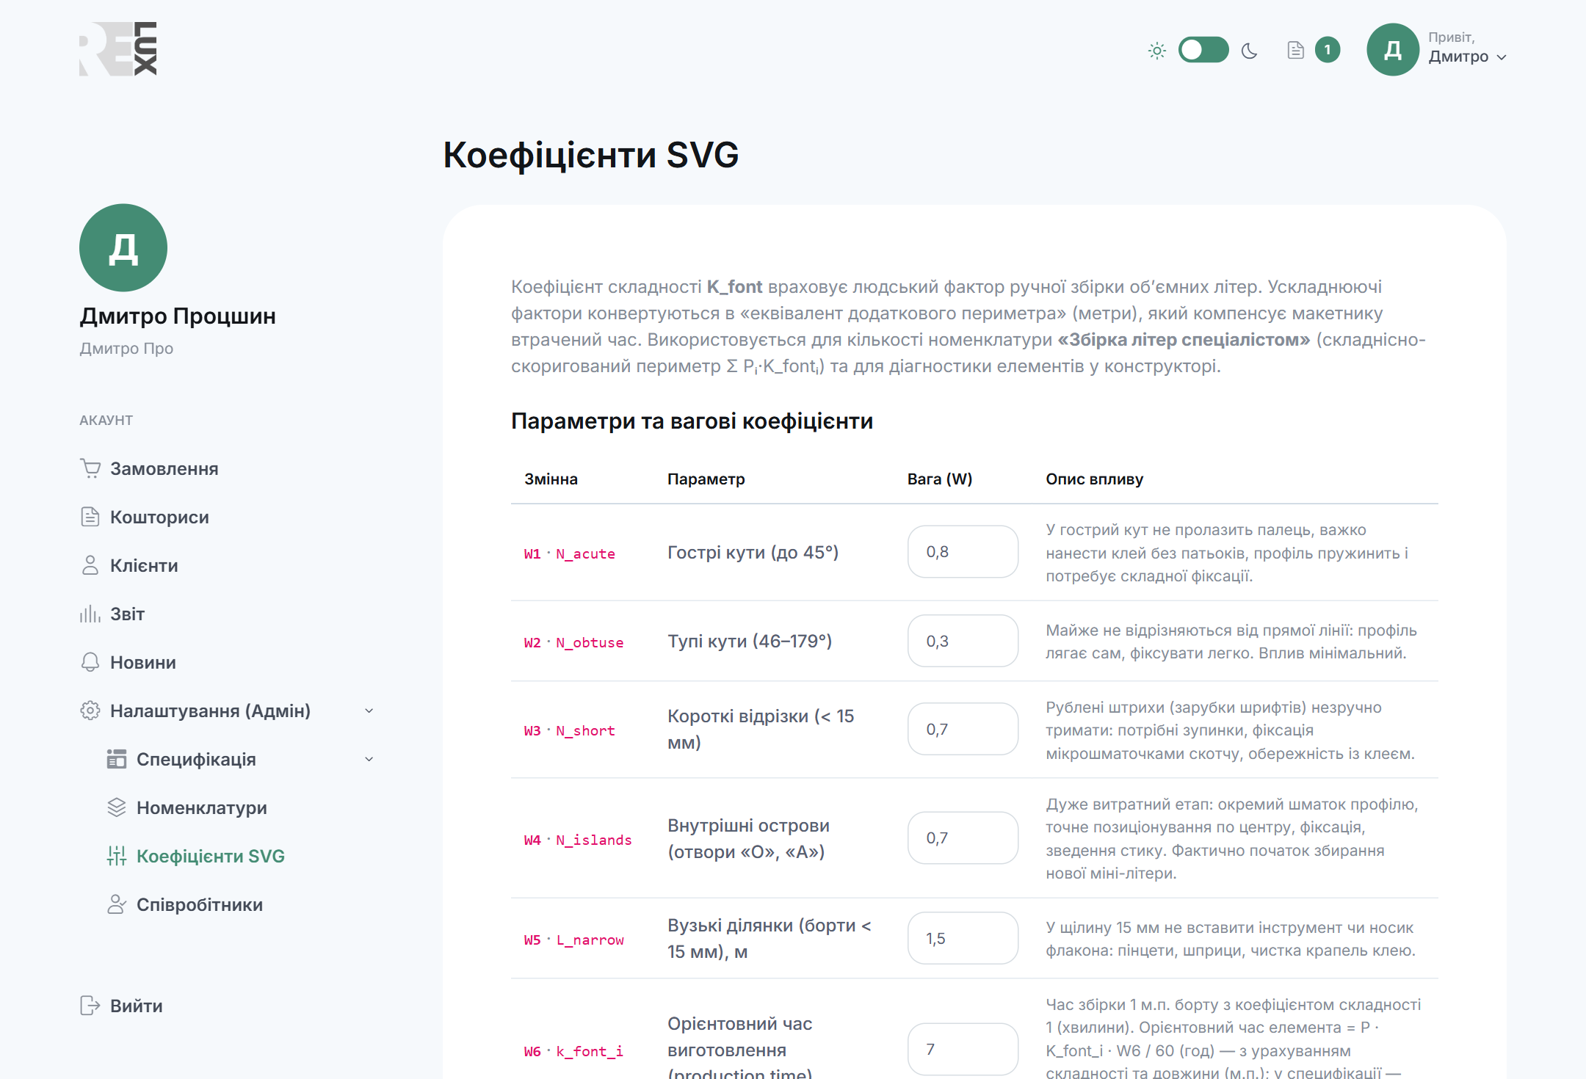The image size is (1586, 1079).
Task: Click the 'Гострі кути (до 45°)' parameter text
Action: click(x=753, y=552)
